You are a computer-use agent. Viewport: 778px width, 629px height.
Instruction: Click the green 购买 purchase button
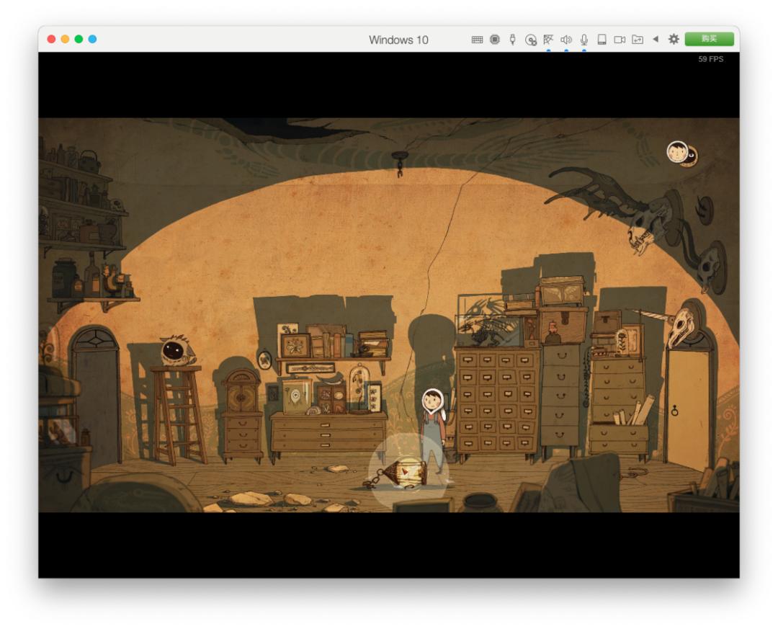point(709,39)
